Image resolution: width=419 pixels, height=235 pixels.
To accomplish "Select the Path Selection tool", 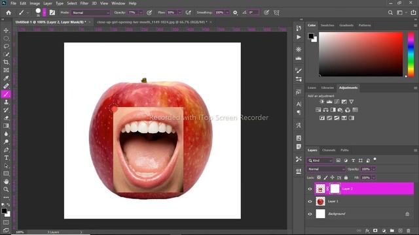I will click(6, 166).
